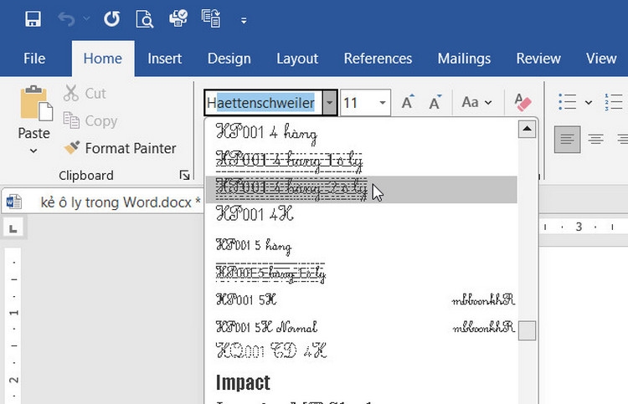628x404 pixels.
Task: Select font HP001 5H in the list
Action: 361,300
